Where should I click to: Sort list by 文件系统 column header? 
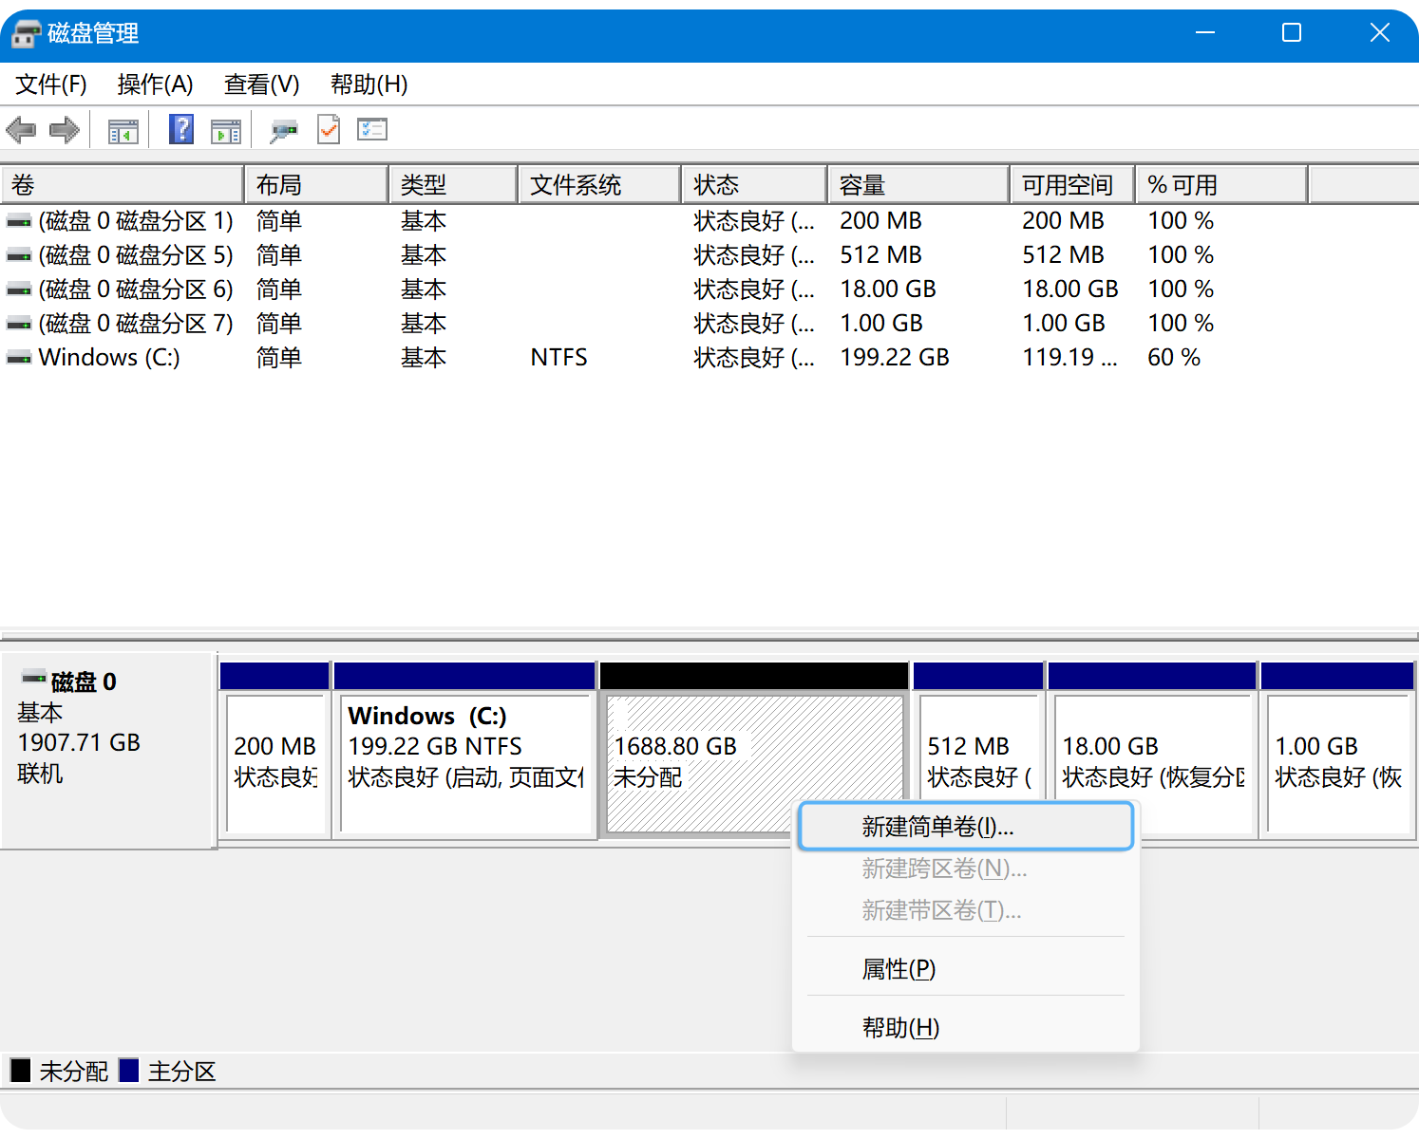pos(598,185)
